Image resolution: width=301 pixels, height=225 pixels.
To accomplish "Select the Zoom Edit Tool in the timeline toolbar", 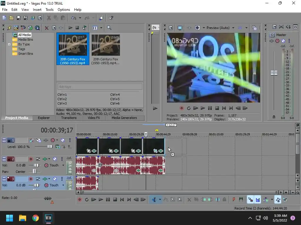I will click(180, 200).
